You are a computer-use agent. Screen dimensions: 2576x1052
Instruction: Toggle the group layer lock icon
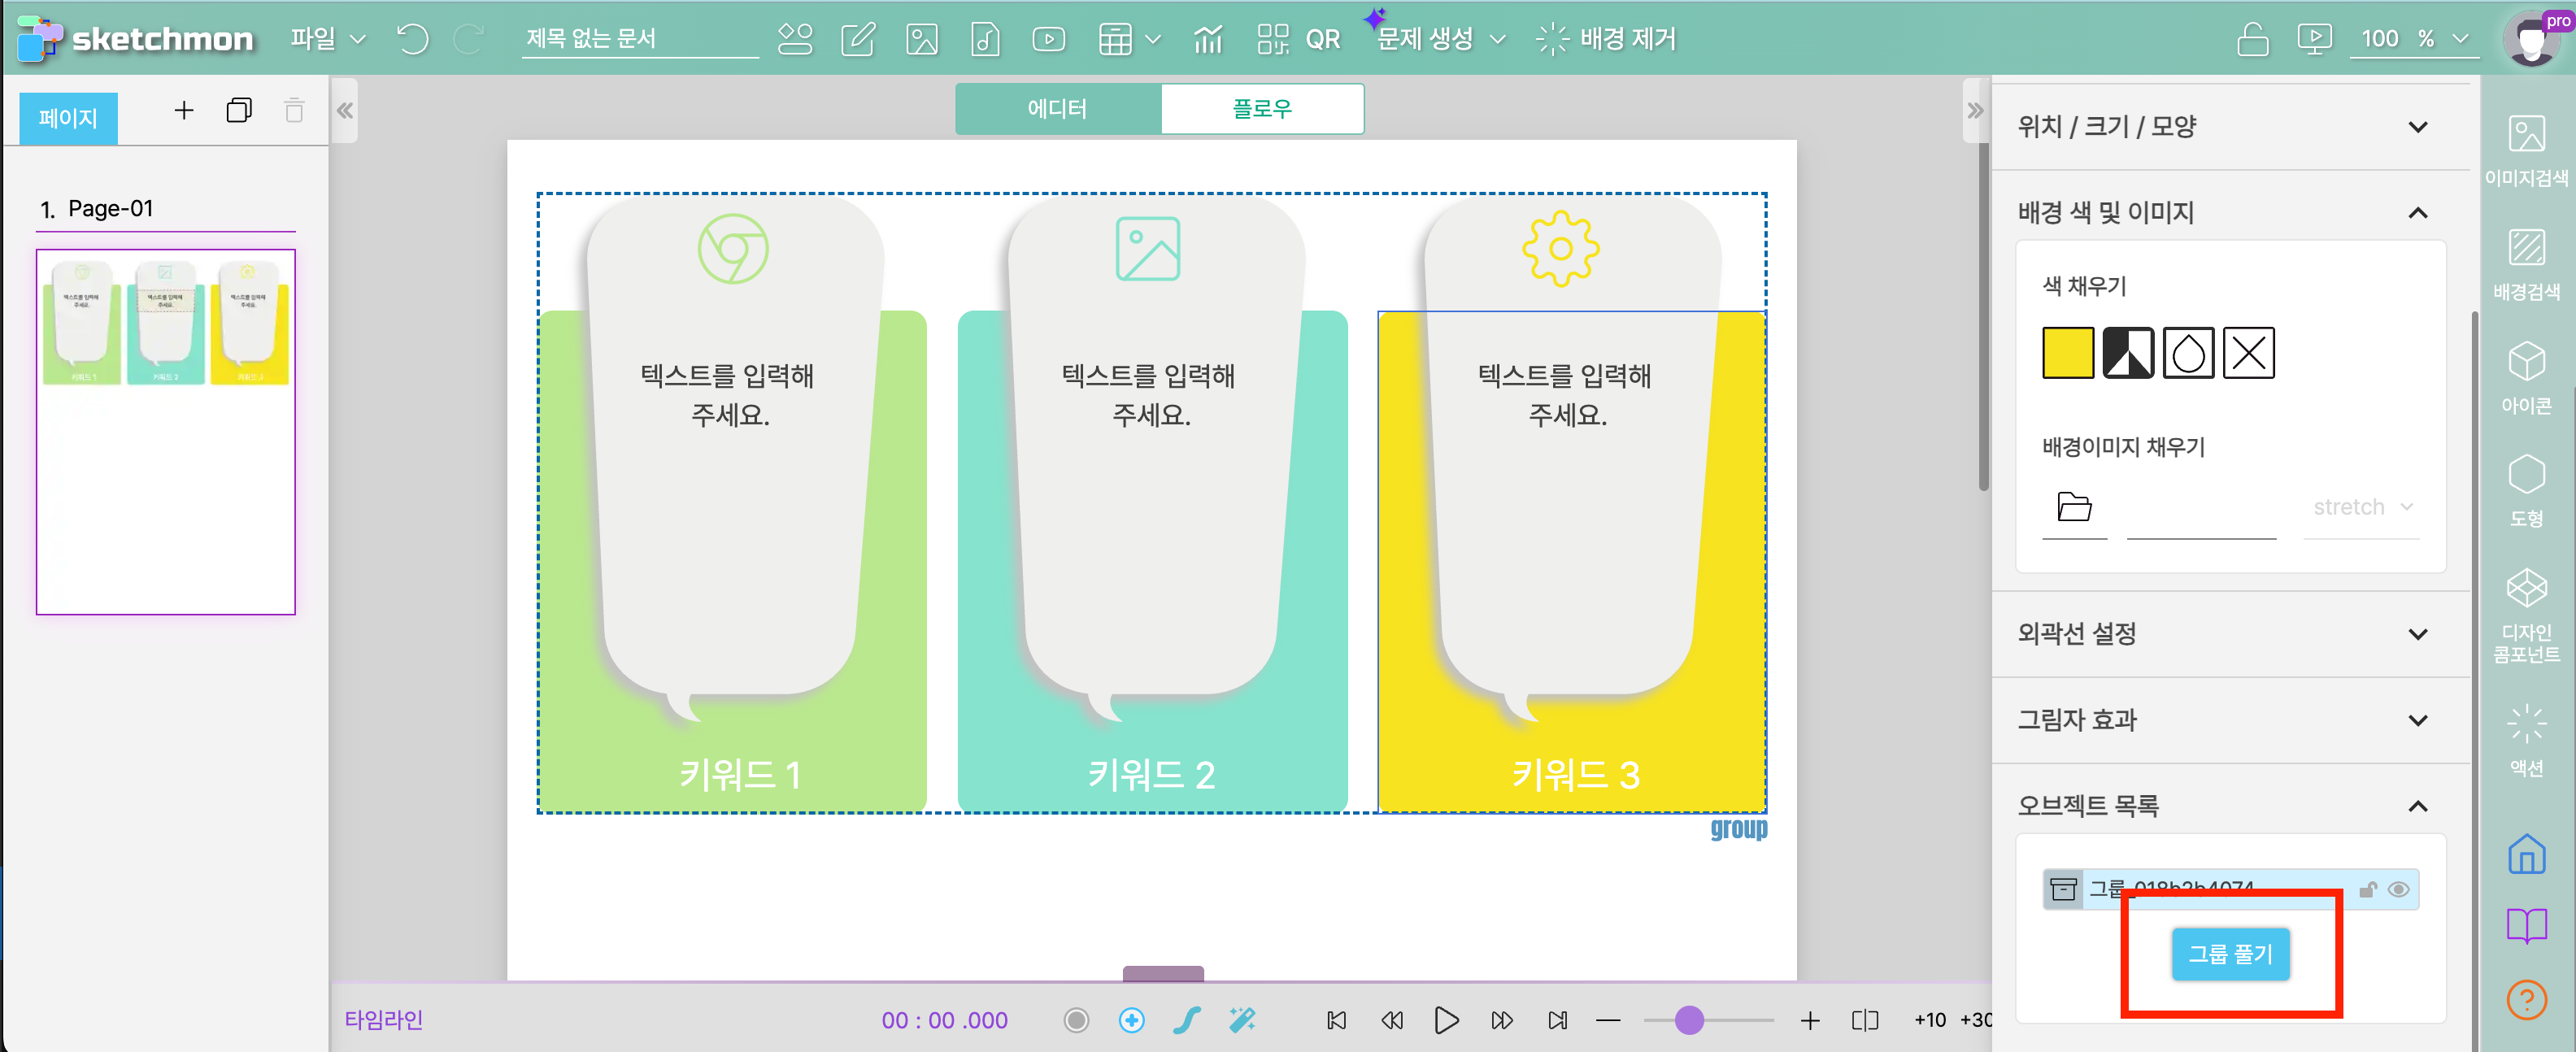point(2367,889)
